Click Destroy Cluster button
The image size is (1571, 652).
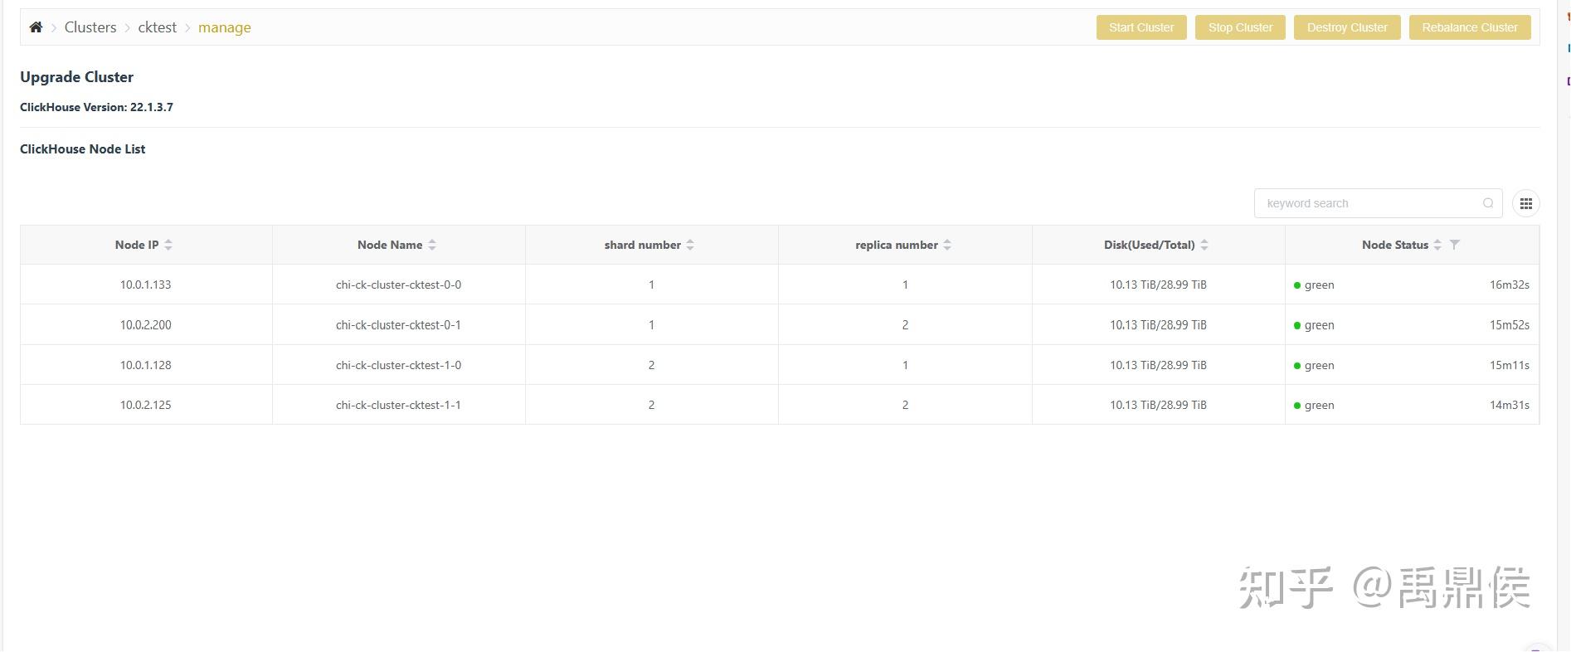click(1347, 27)
